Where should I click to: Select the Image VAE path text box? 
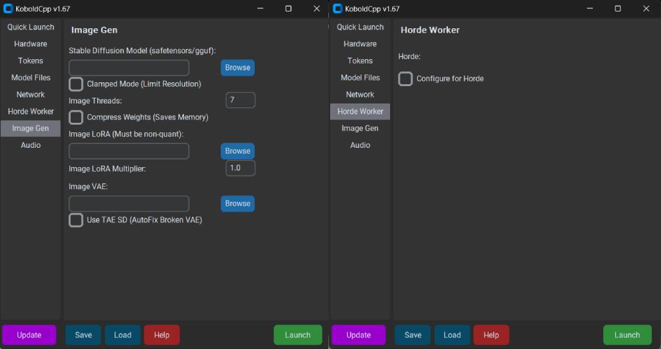129,204
